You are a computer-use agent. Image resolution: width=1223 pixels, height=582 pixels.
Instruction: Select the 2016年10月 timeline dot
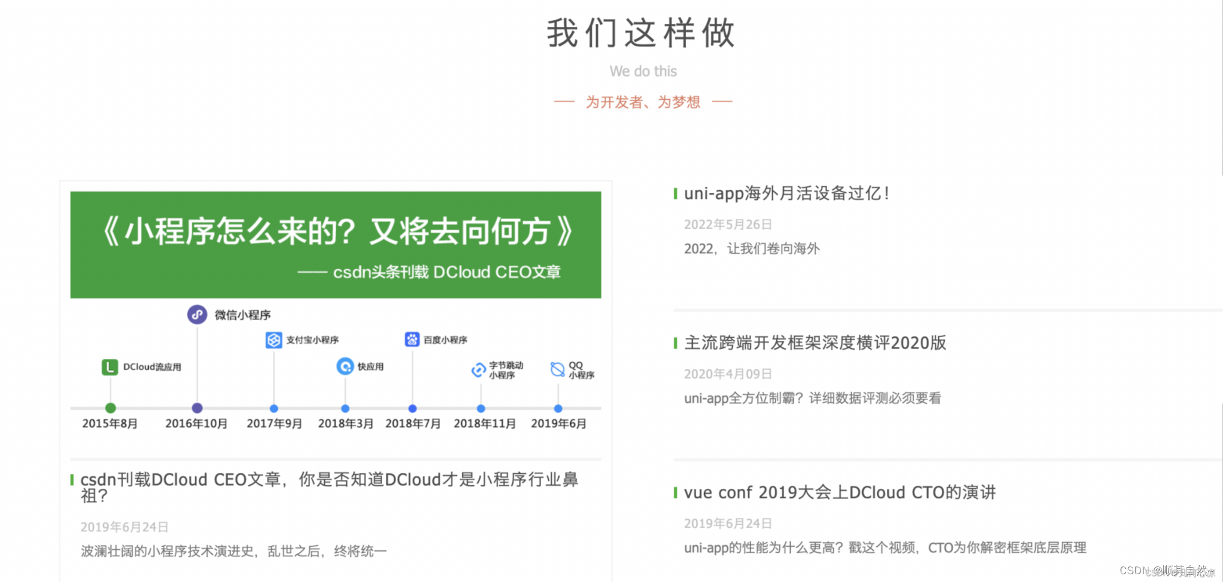[197, 409]
